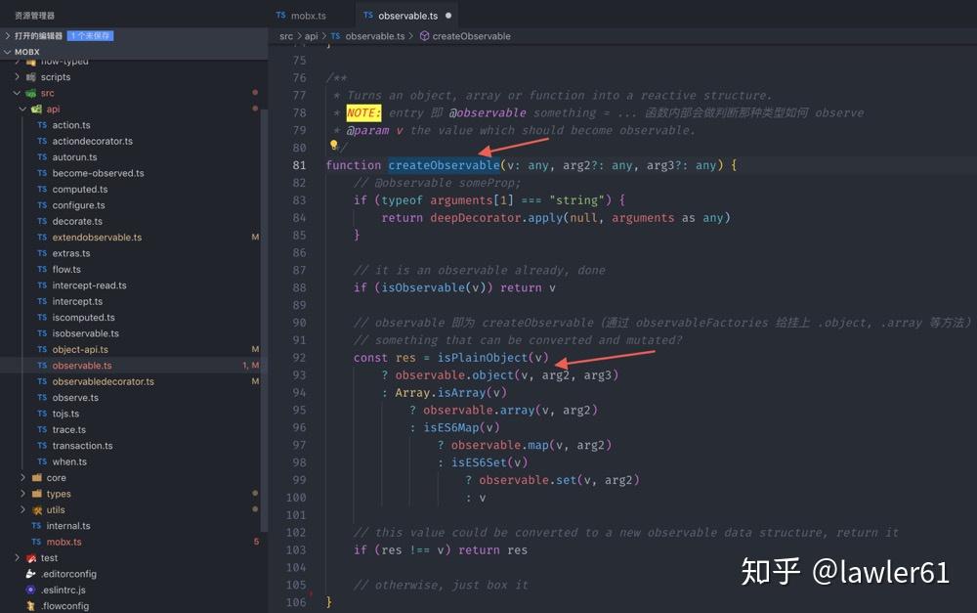This screenshot has height=613, width=977.
Task: Click the test folder icon
Action: pyautogui.click(x=30, y=558)
